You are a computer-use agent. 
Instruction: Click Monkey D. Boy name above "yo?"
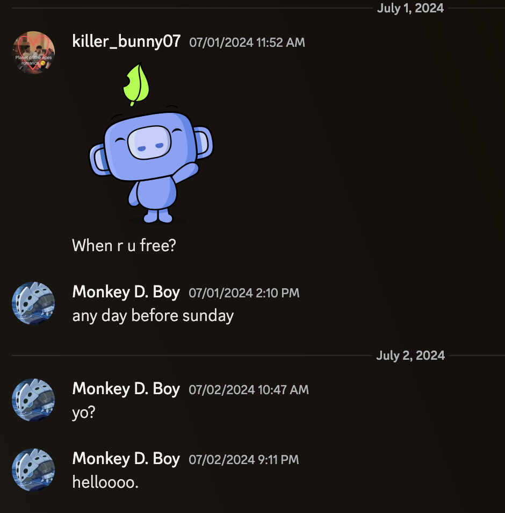(x=126, y=389)
